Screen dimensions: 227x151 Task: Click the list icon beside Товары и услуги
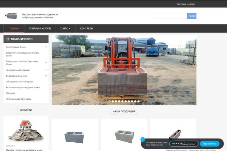(8, 39)
